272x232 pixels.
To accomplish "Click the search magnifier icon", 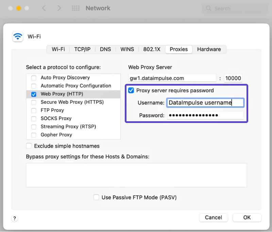I will pos(208,8).
